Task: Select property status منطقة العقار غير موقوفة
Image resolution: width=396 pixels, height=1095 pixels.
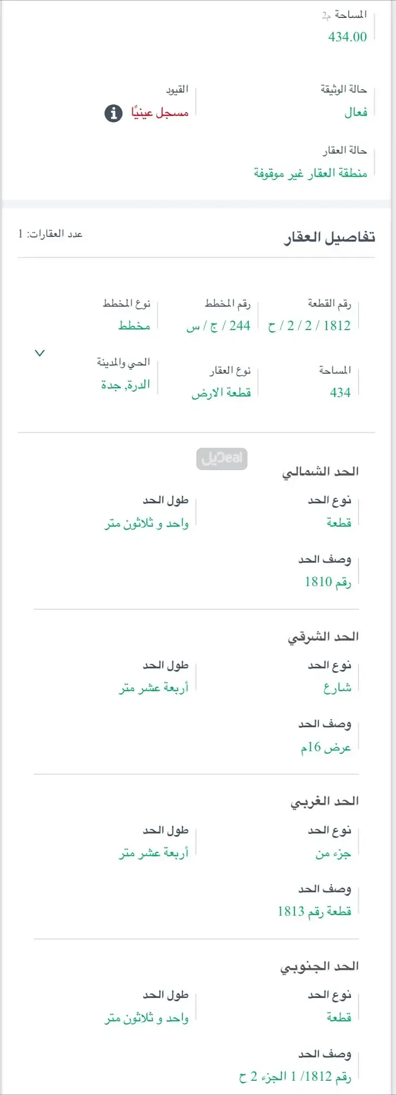Action: 310,173
